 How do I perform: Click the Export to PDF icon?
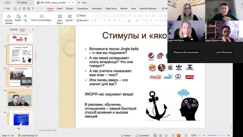point(20,8)
